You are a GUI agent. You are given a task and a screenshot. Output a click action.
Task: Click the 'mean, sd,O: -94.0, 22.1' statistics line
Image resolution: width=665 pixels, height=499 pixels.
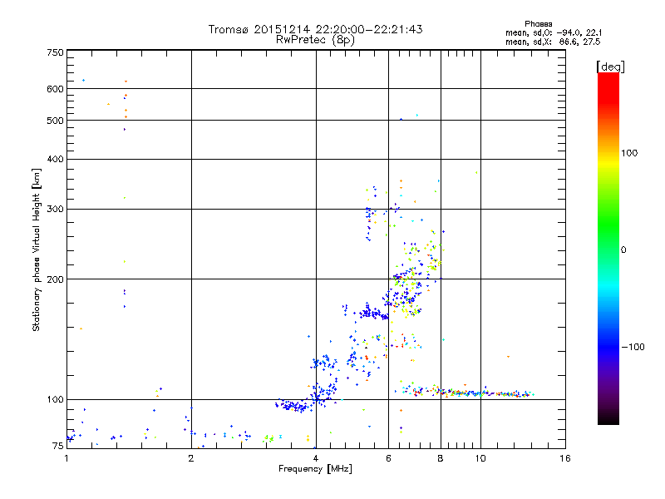[554, 32]
